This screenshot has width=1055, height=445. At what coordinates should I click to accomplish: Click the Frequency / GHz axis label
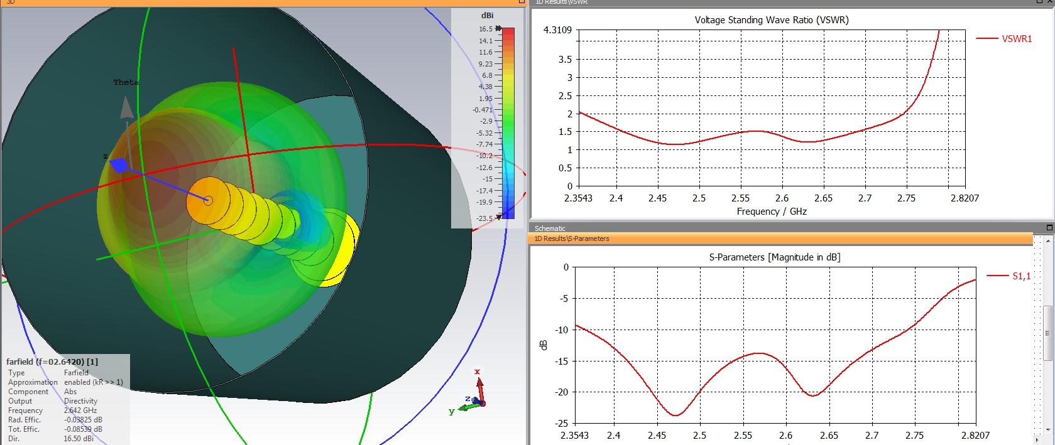tap(771, 212)
